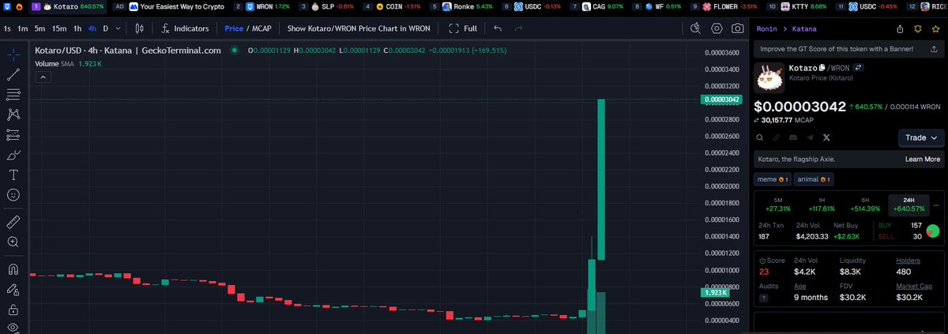Select the meme category tag
948x334 pixels.
(x=773, y=179)
